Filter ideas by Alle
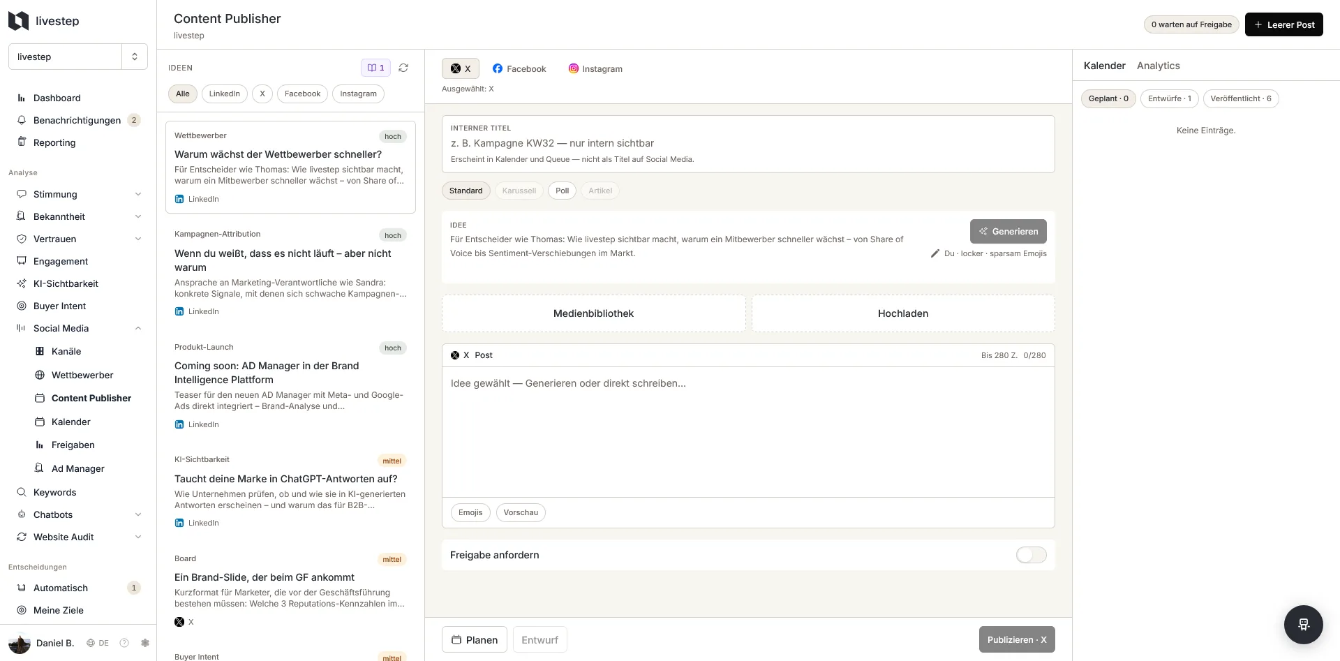 tap(183, 94)
